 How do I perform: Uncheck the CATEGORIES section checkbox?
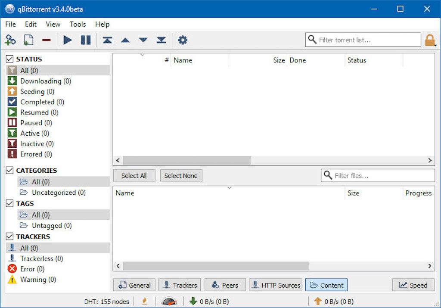[9, 170]
